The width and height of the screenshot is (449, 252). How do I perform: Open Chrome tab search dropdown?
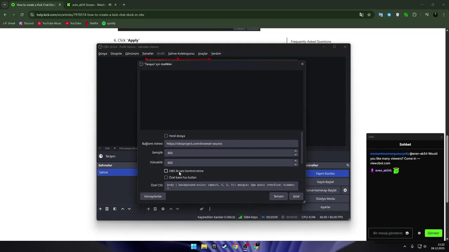(5, 5)
